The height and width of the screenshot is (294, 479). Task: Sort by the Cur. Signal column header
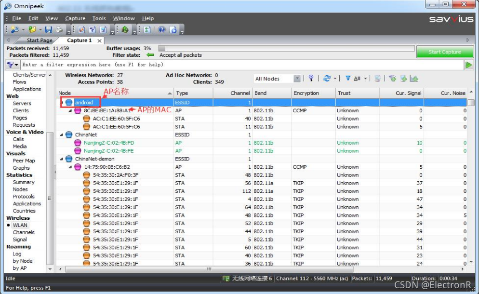pyautogui.click(x=402, y=93)
